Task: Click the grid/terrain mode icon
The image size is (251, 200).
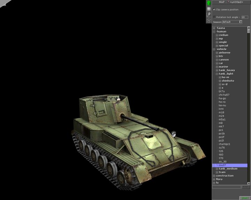Action: pos(209,9)
